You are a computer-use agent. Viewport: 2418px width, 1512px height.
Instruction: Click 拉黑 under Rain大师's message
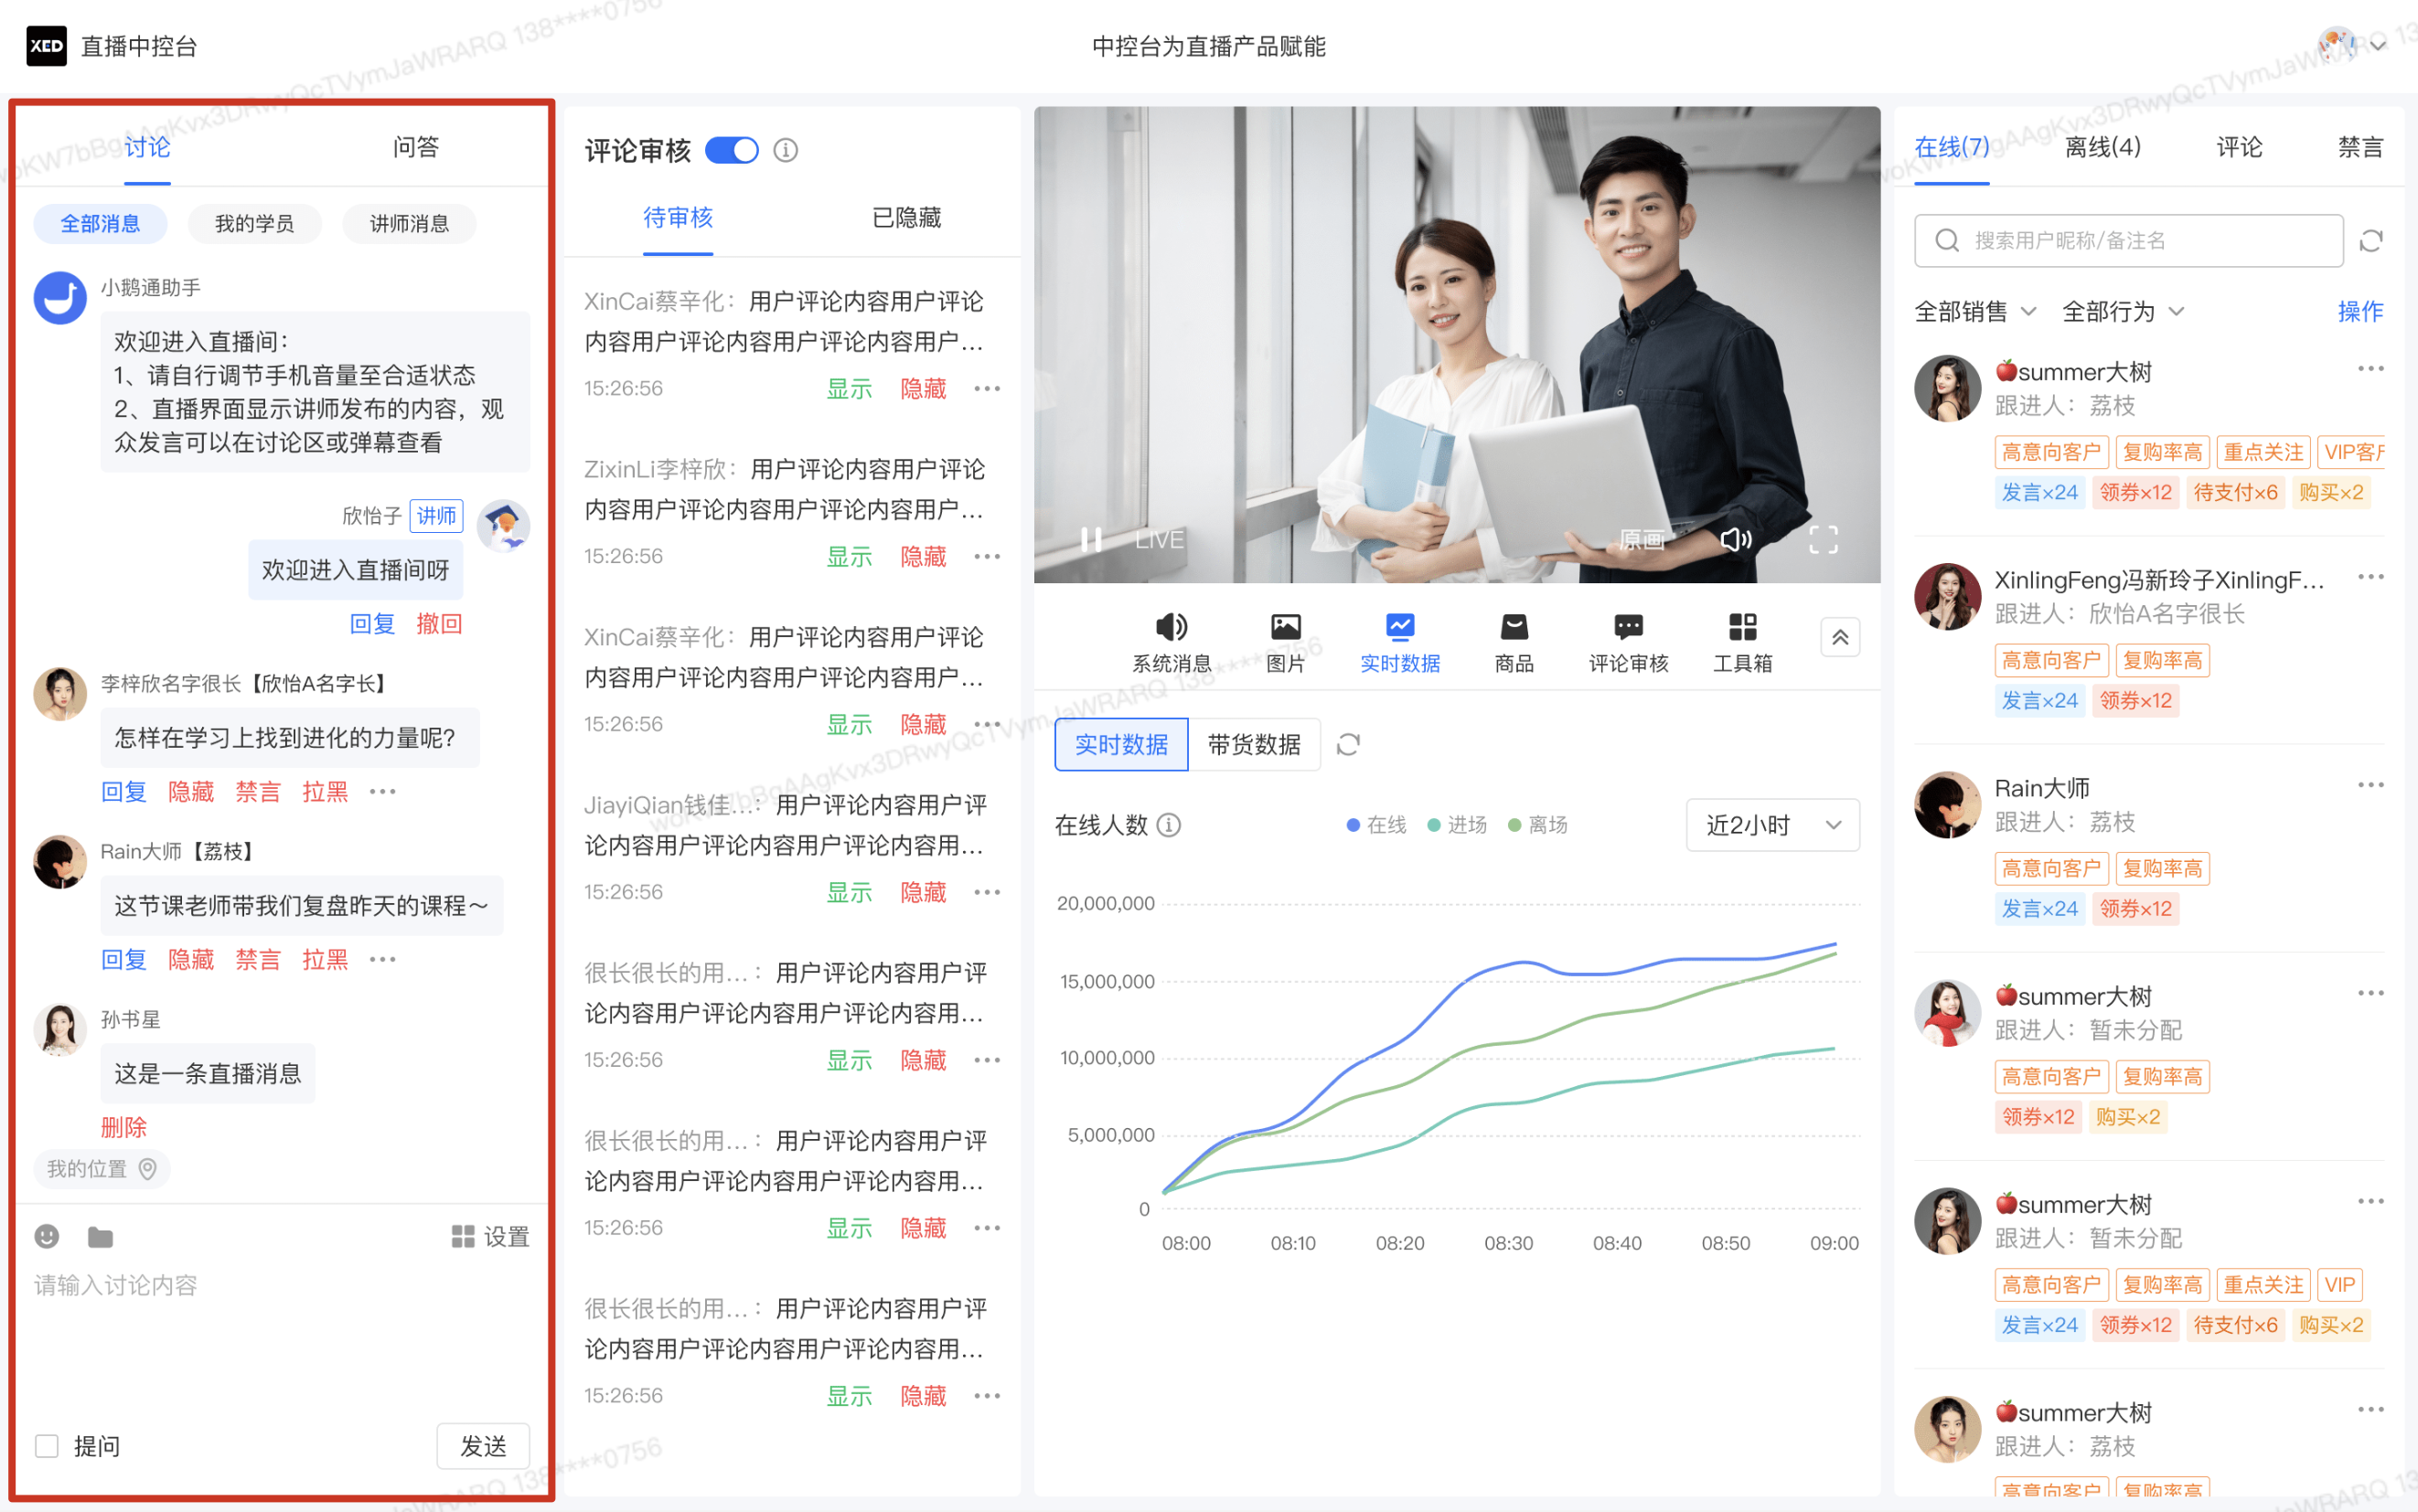coord(326,960)
